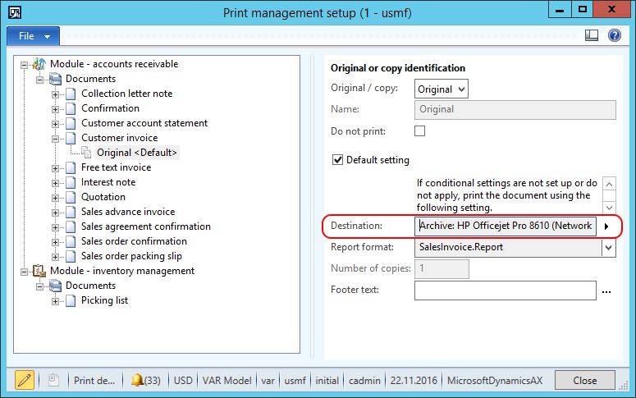Collapse the Module - accounts receivable node
636x398 pixels.
click(25, 65)
